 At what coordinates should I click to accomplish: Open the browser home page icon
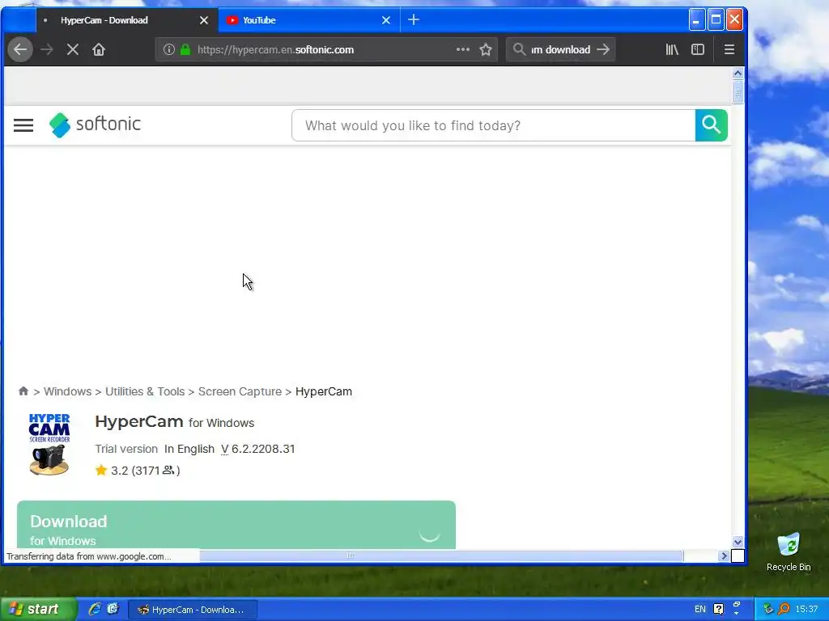98,49
